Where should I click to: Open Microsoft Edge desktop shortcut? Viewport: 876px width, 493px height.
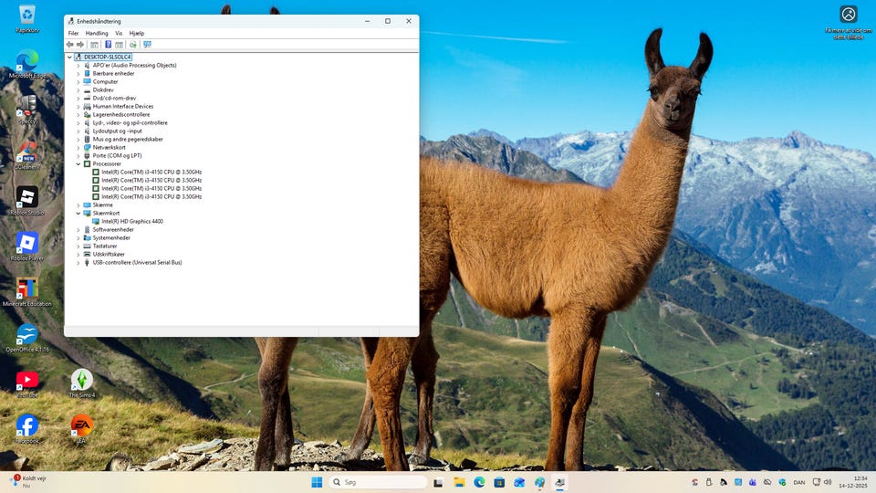[26, 64]
